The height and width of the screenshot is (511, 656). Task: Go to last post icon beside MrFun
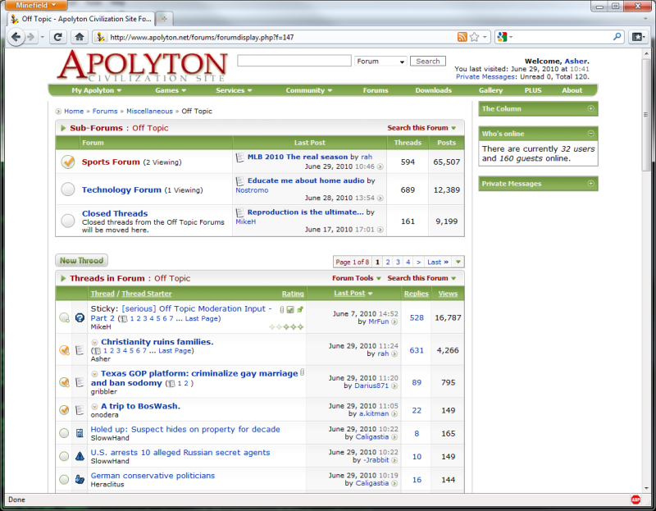click(x=394, y=322)
